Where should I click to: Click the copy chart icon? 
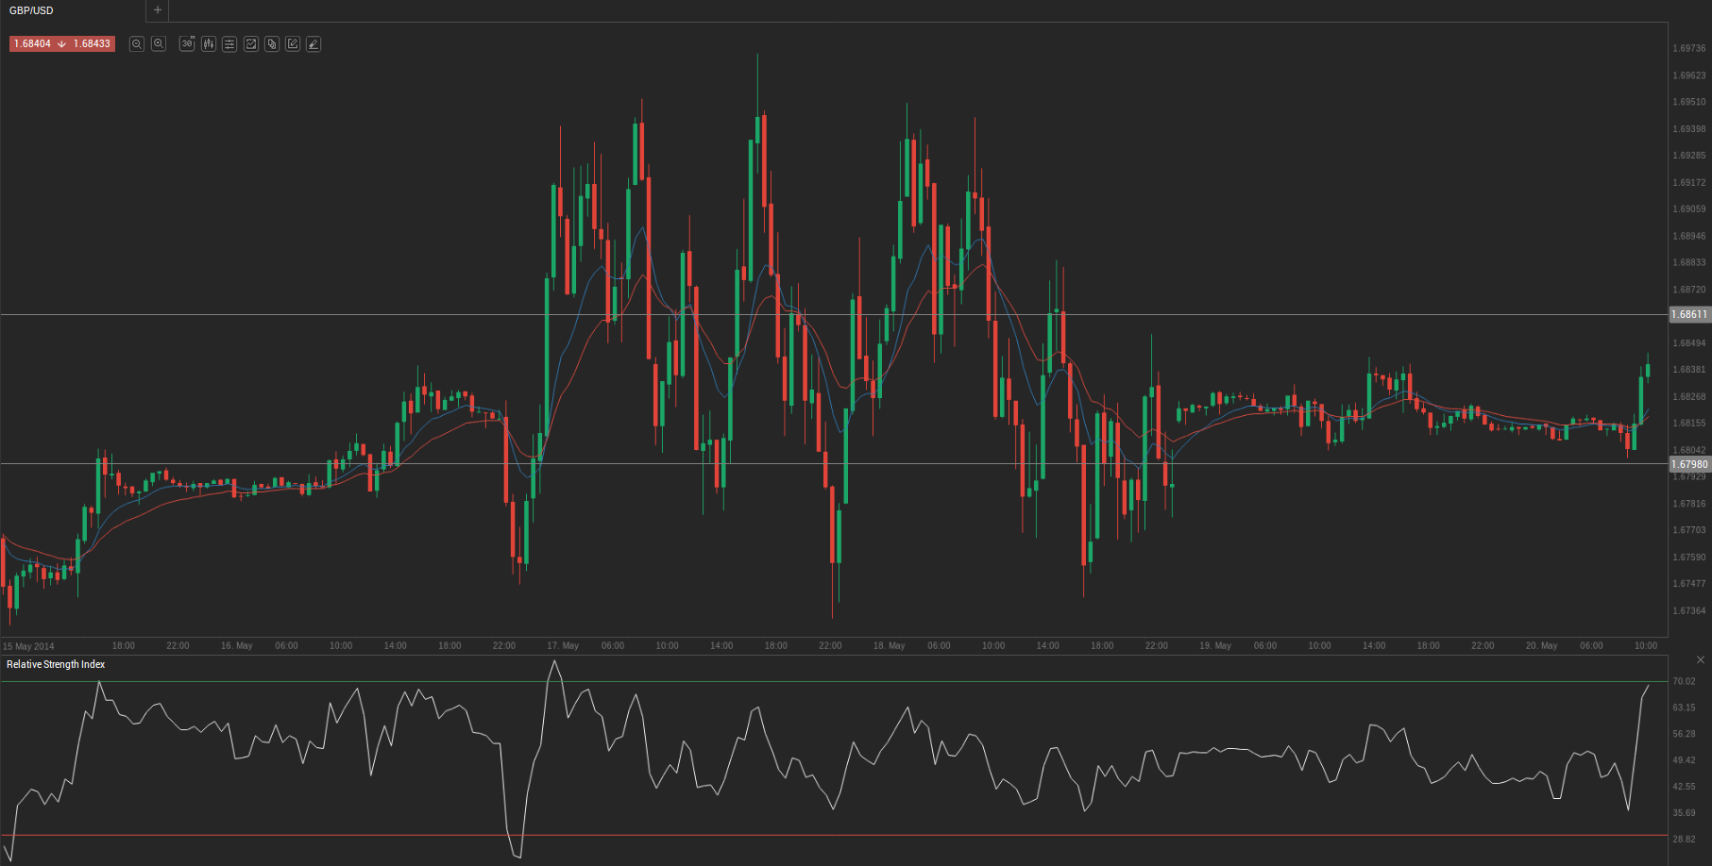[x=272, y=44]
